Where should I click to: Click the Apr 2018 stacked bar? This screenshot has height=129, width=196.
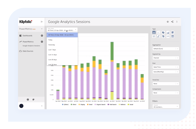(x=58, y=95)
